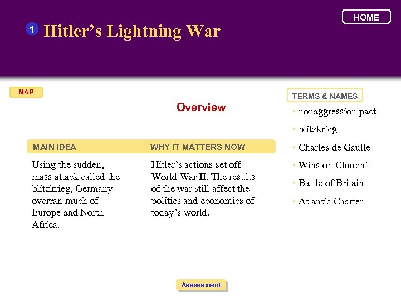Screen dimensions: 401x300
Task: Open the Atlantic Charter term
Action: [x=331, y=201]
